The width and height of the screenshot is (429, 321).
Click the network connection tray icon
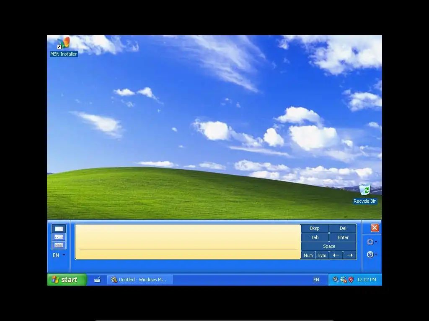tap(343, 280)
